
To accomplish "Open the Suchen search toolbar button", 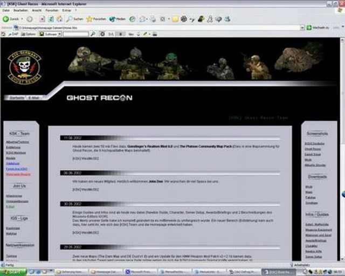I will coord(74,19).
